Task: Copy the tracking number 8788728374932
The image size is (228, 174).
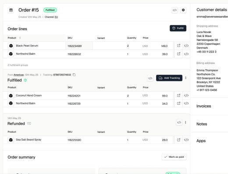Action: pos(74,75)
